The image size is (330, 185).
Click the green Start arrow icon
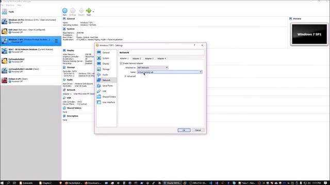[x=89, y=10]
